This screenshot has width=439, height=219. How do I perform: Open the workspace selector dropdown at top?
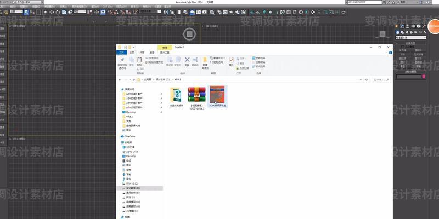pos(29,2)
